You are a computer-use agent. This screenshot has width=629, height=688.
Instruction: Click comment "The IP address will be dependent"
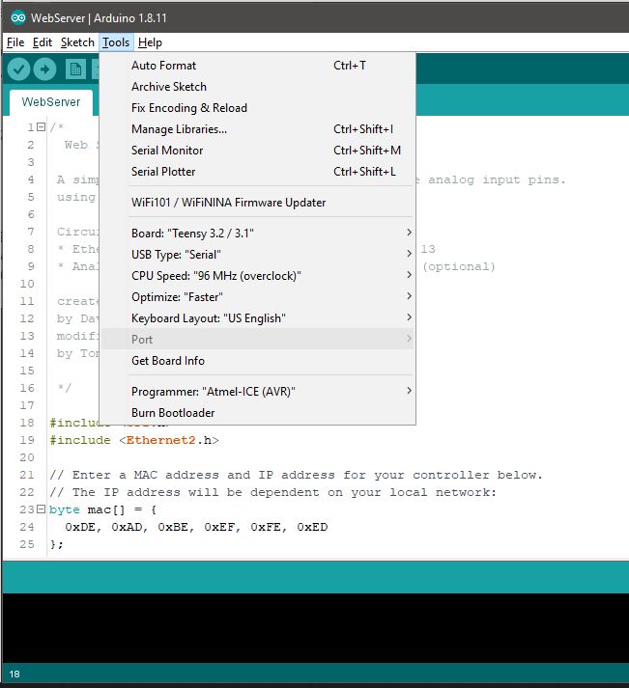272,492
